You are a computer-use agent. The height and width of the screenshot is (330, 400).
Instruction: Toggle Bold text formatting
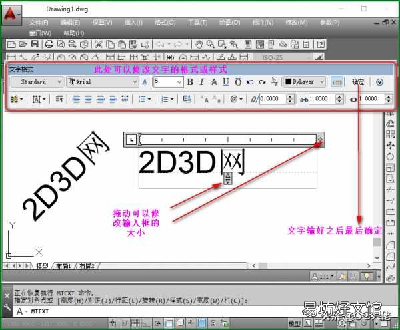click(x=190, y=82)
